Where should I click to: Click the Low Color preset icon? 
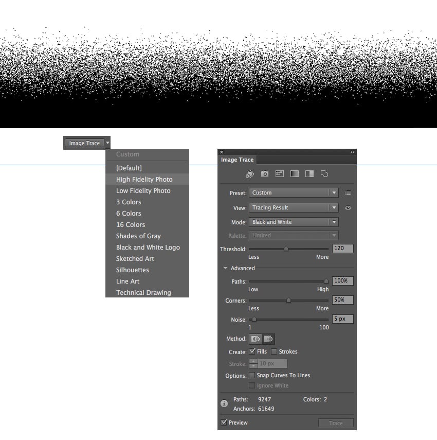(x=280, y=174)
